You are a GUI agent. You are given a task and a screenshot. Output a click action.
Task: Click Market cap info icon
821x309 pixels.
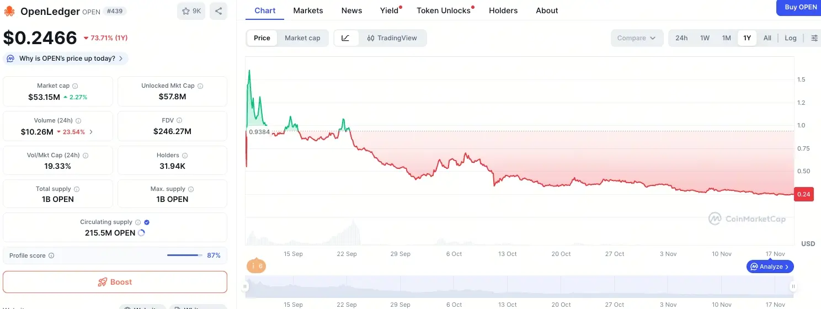tap(75, 86)
